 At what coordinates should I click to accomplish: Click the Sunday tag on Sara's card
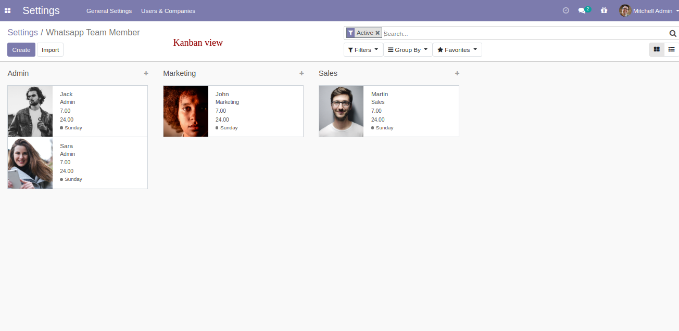pos(71,179)
